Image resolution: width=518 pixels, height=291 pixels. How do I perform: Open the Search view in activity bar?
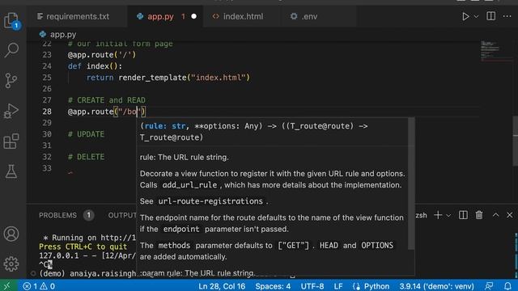pyautogui.click(x=11, y=50)
